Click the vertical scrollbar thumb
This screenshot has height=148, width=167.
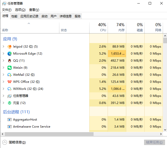(165, 41)
